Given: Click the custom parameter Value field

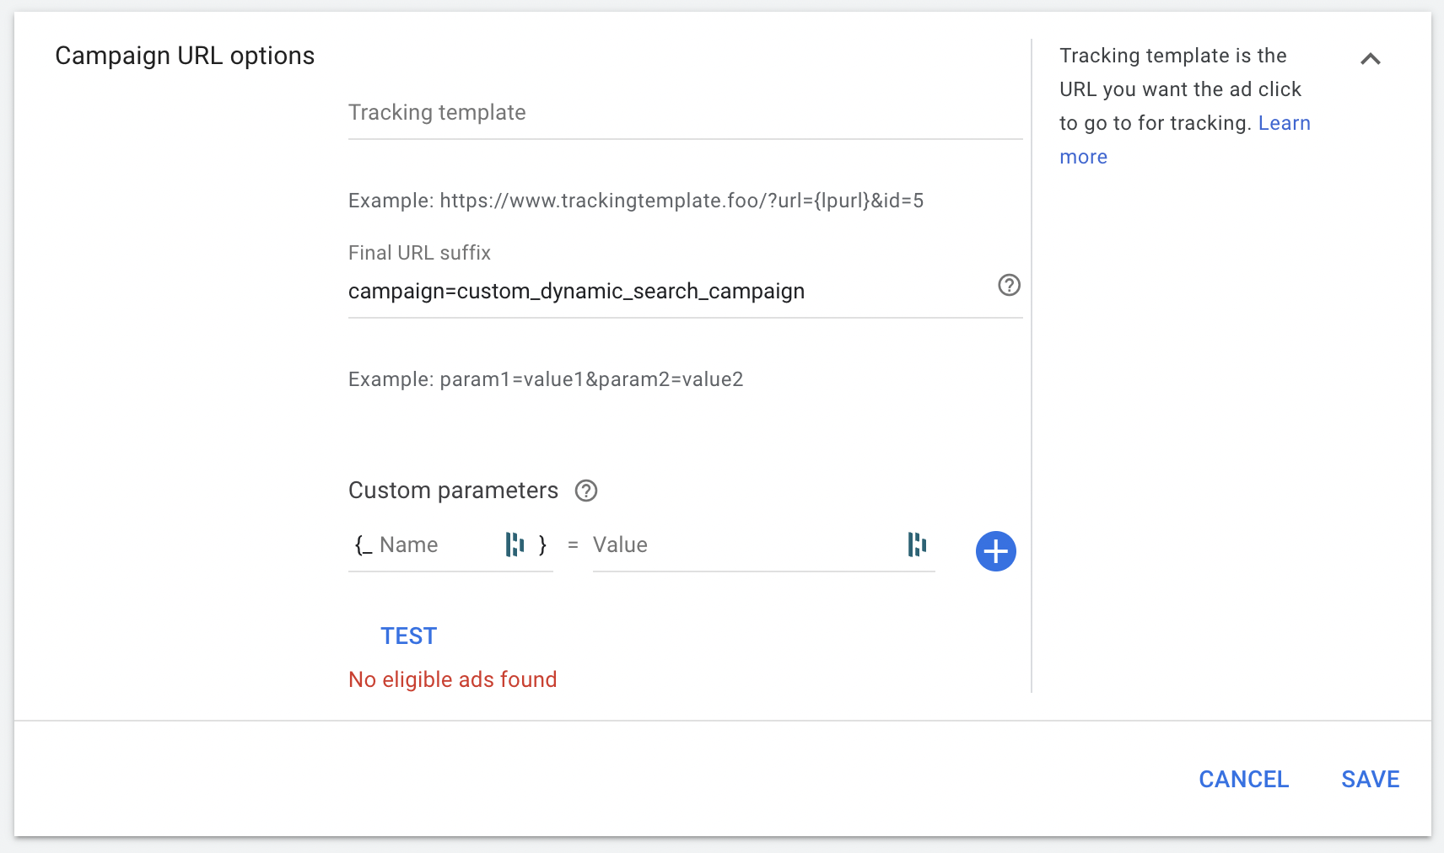Looking at the screenshot, I should (742, 545).
